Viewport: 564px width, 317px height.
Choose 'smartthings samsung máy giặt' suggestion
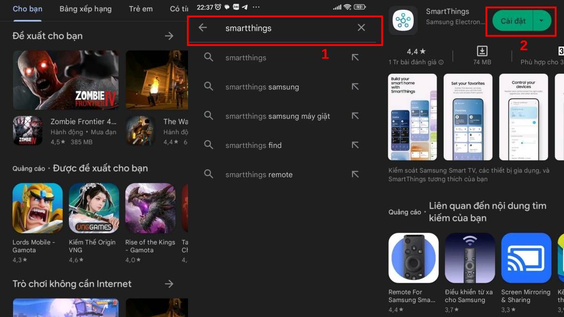[278, 116]
